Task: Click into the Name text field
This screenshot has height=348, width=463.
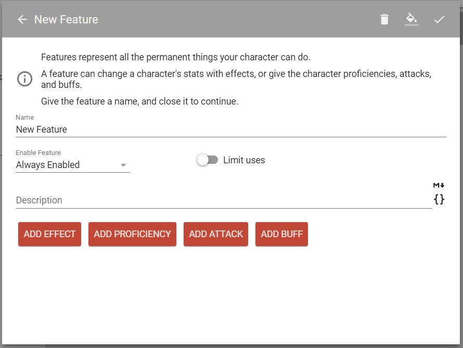Action: 230,130
